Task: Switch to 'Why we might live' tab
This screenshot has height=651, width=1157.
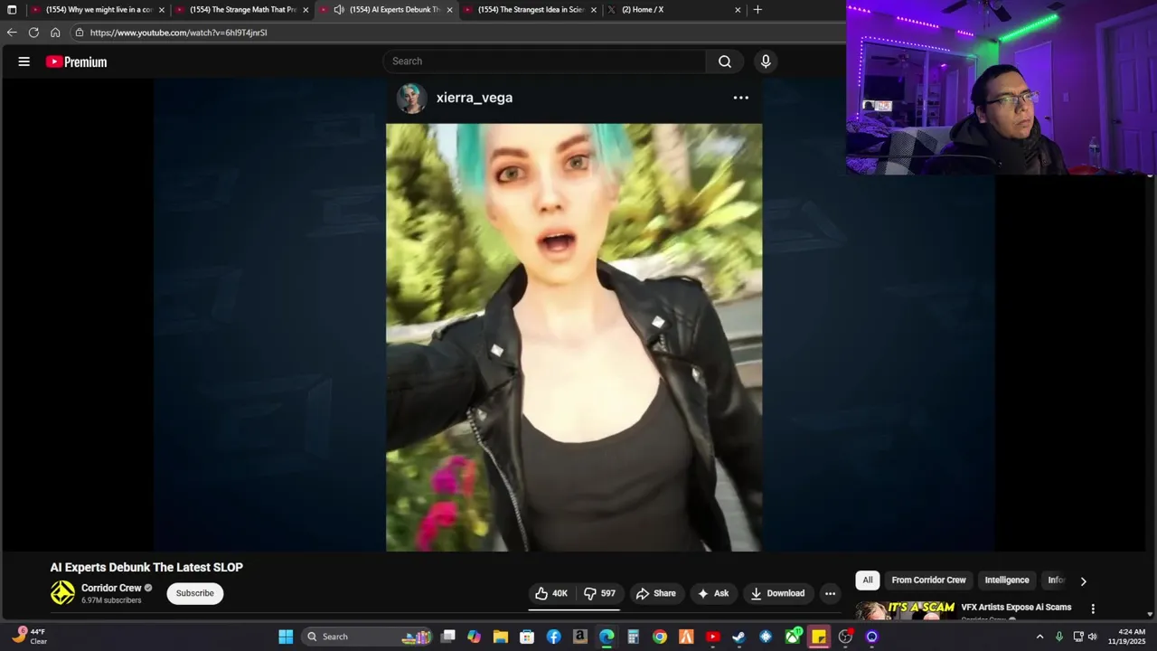Action: click(x=99, y=10)
